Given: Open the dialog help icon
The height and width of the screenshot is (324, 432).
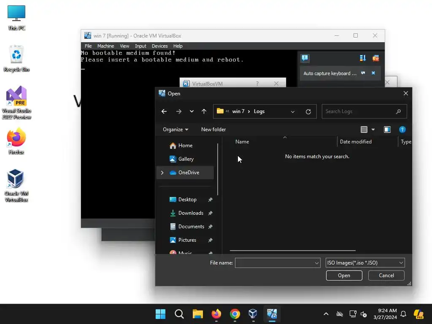Looking at the screenshot, I should 402,130.
